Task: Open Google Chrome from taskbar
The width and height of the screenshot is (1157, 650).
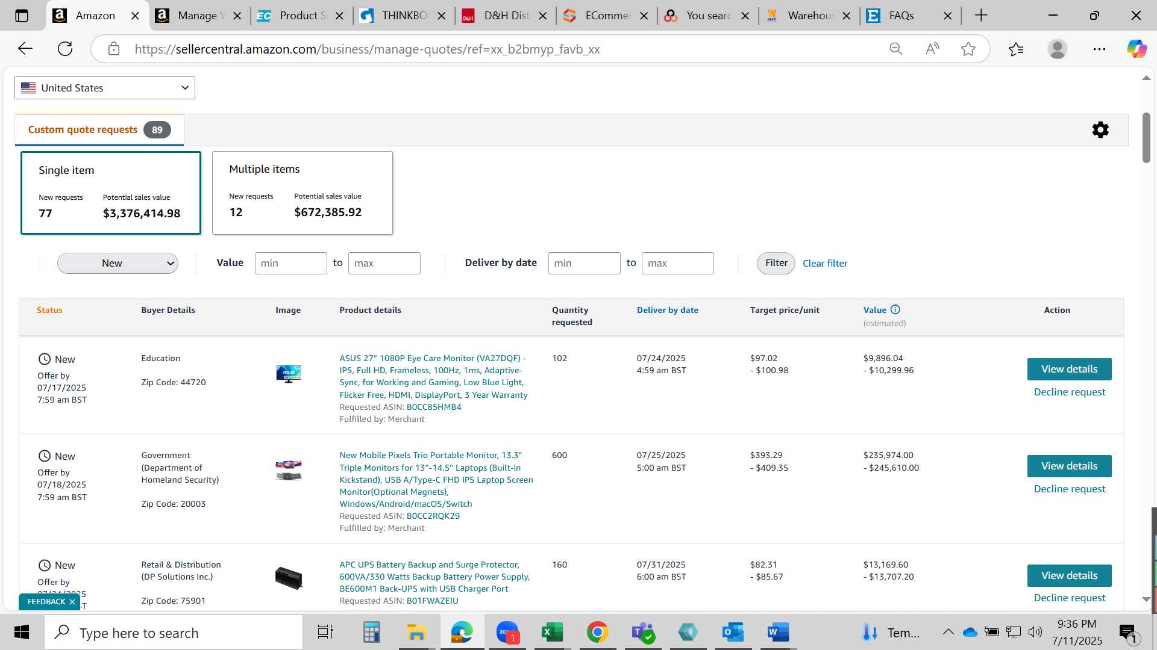Action: coord(597,633)
